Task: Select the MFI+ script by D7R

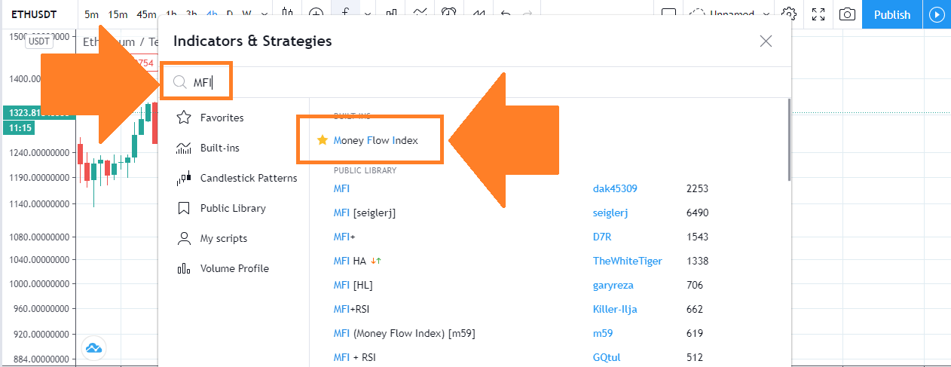Action: pos(344,237)
